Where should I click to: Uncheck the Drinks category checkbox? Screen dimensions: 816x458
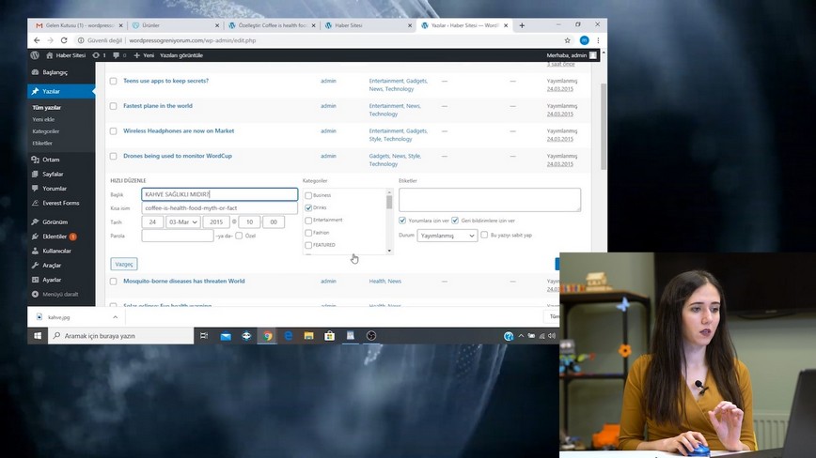click(308, 207)
